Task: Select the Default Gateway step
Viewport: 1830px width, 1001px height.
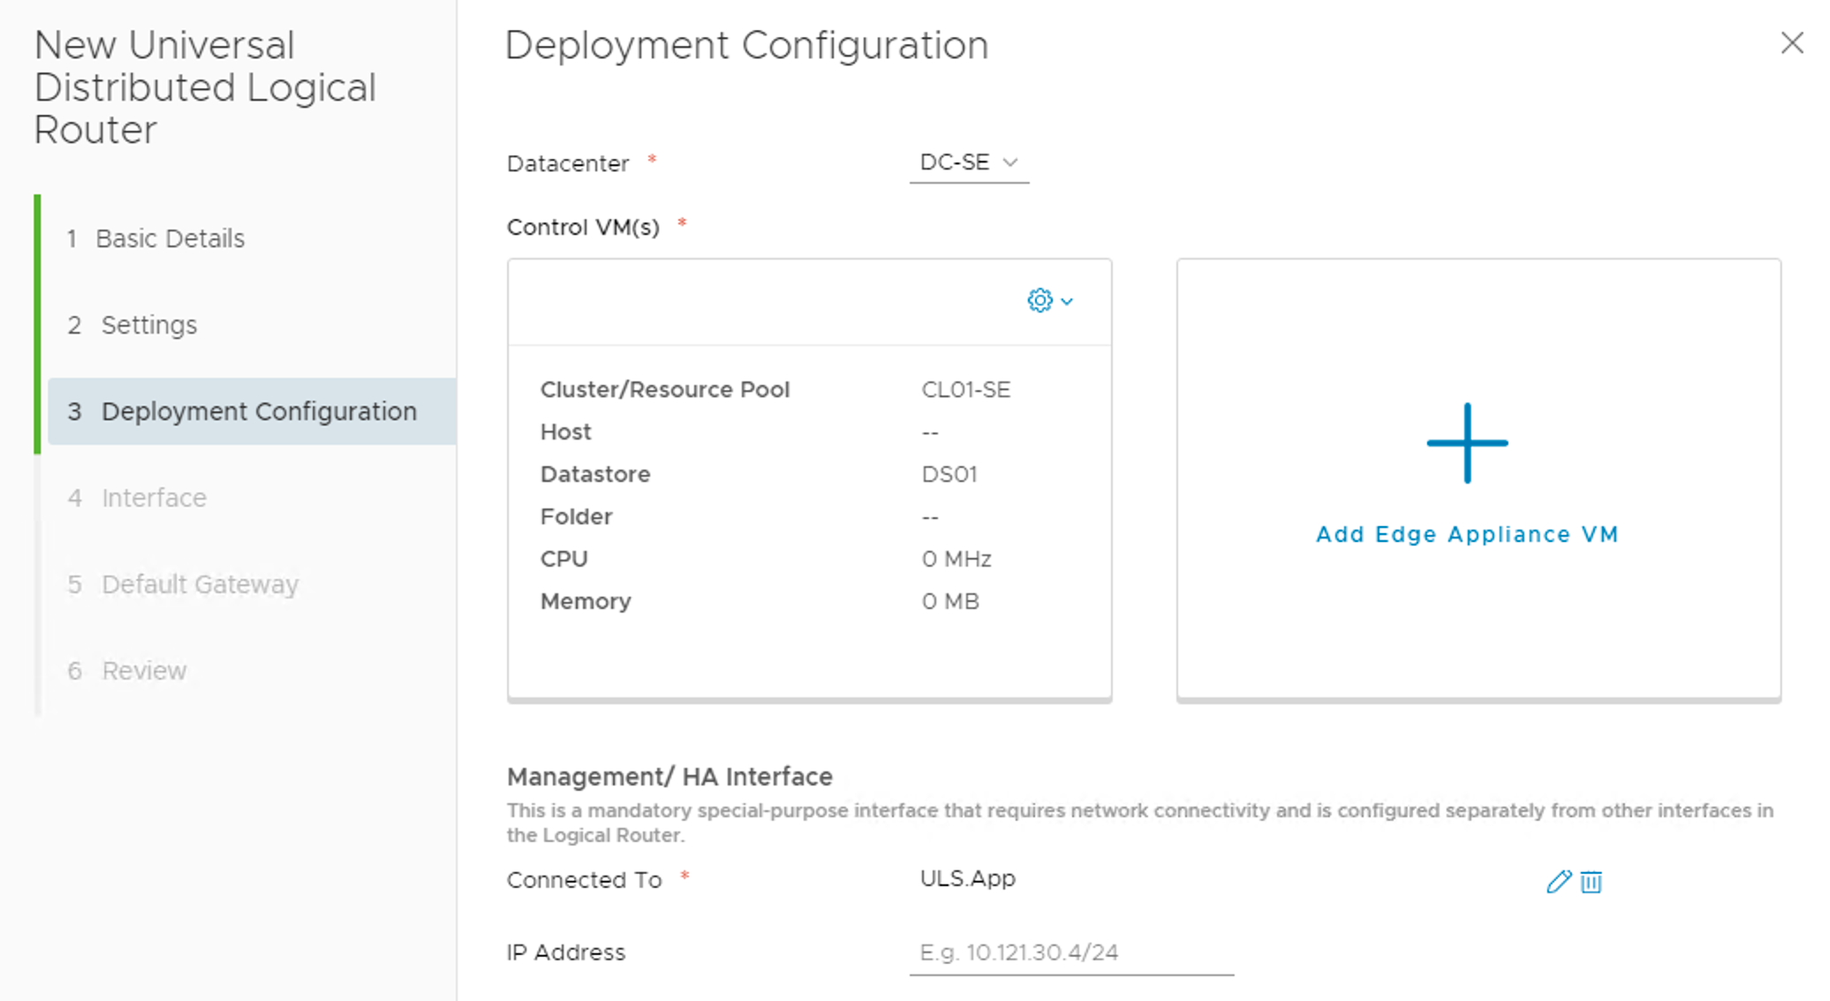Action: (200, 584)
